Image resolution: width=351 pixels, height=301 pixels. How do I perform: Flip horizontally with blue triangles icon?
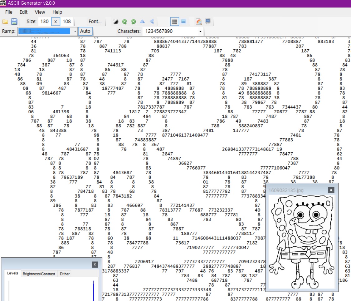142,22
